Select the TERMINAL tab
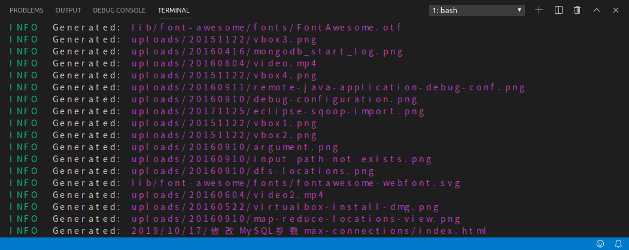 click(174, 10)
